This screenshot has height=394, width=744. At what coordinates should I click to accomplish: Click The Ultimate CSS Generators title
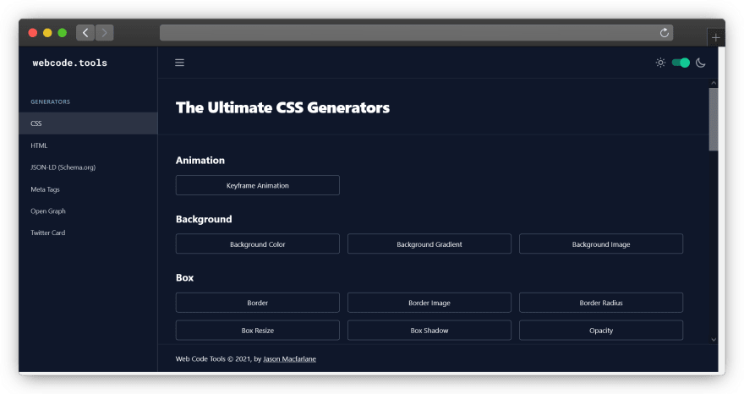pos(282,107)
